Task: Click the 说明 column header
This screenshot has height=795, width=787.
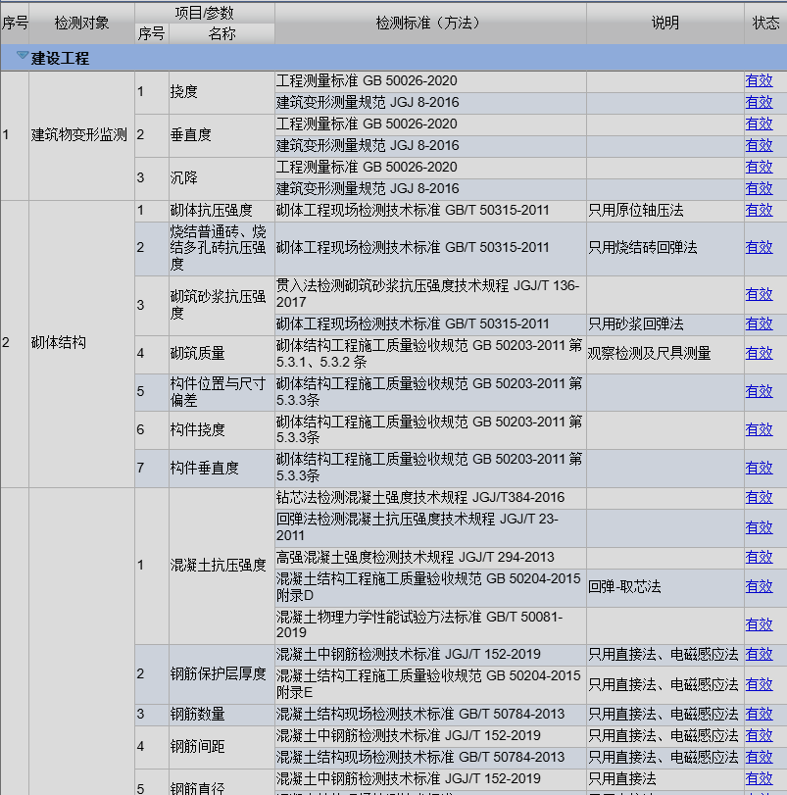Action: tap(664, 23)
